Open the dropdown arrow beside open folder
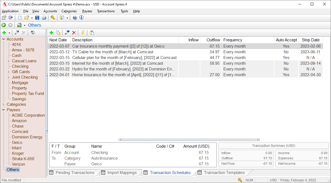331x183 pixels. point(32,18)
